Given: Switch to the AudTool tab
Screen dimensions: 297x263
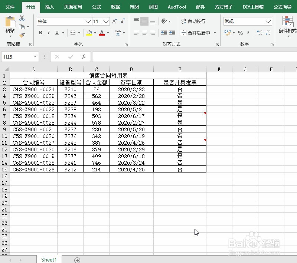Looking at the screenshot, I should [x=177, y=7].
